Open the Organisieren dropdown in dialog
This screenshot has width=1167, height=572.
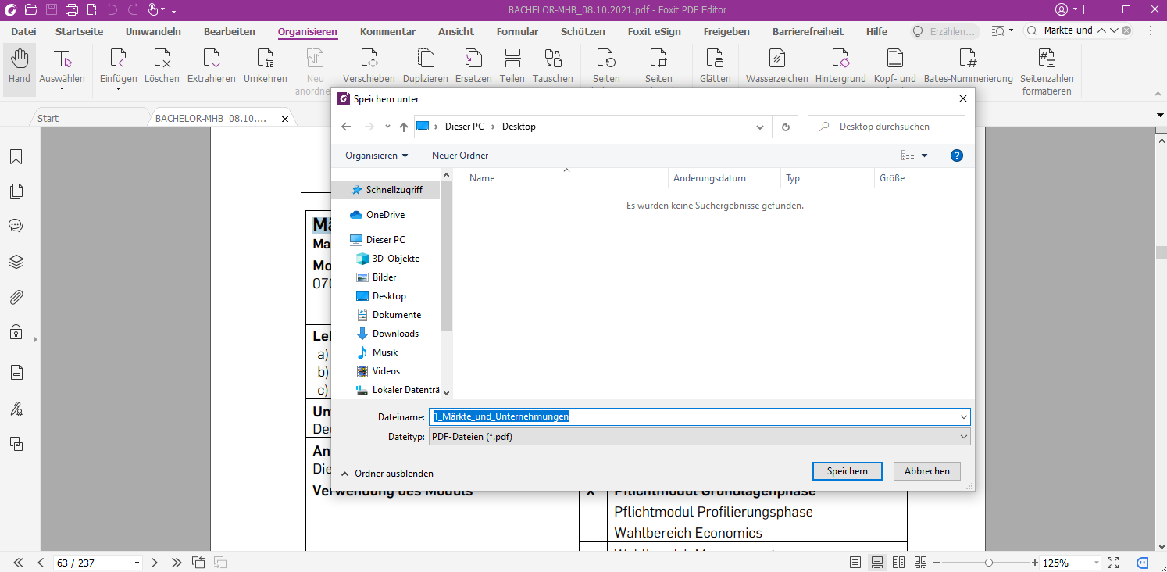click(x=377, y=156)
